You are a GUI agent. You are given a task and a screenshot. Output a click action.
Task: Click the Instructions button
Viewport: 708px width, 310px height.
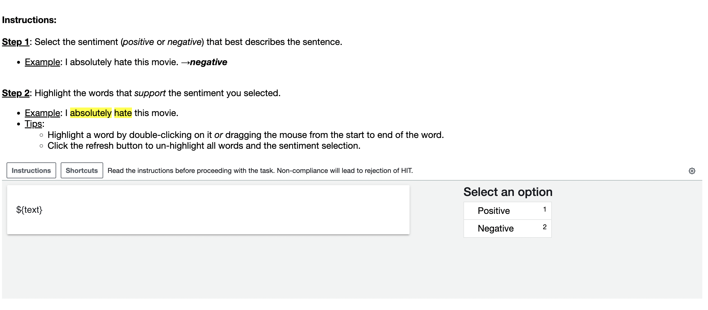pyautogui.click(x=31, y=171)
